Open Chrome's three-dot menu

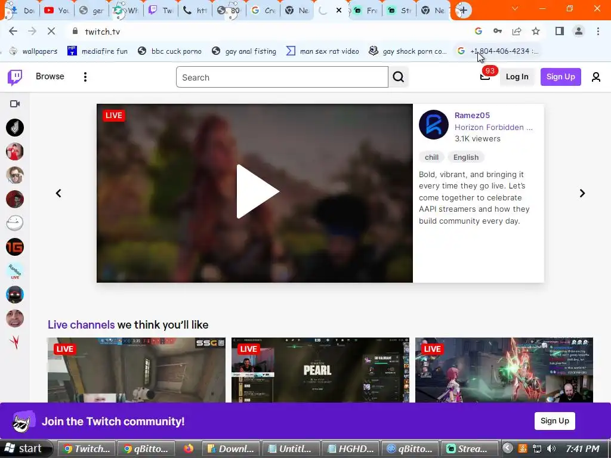[598, 31]
